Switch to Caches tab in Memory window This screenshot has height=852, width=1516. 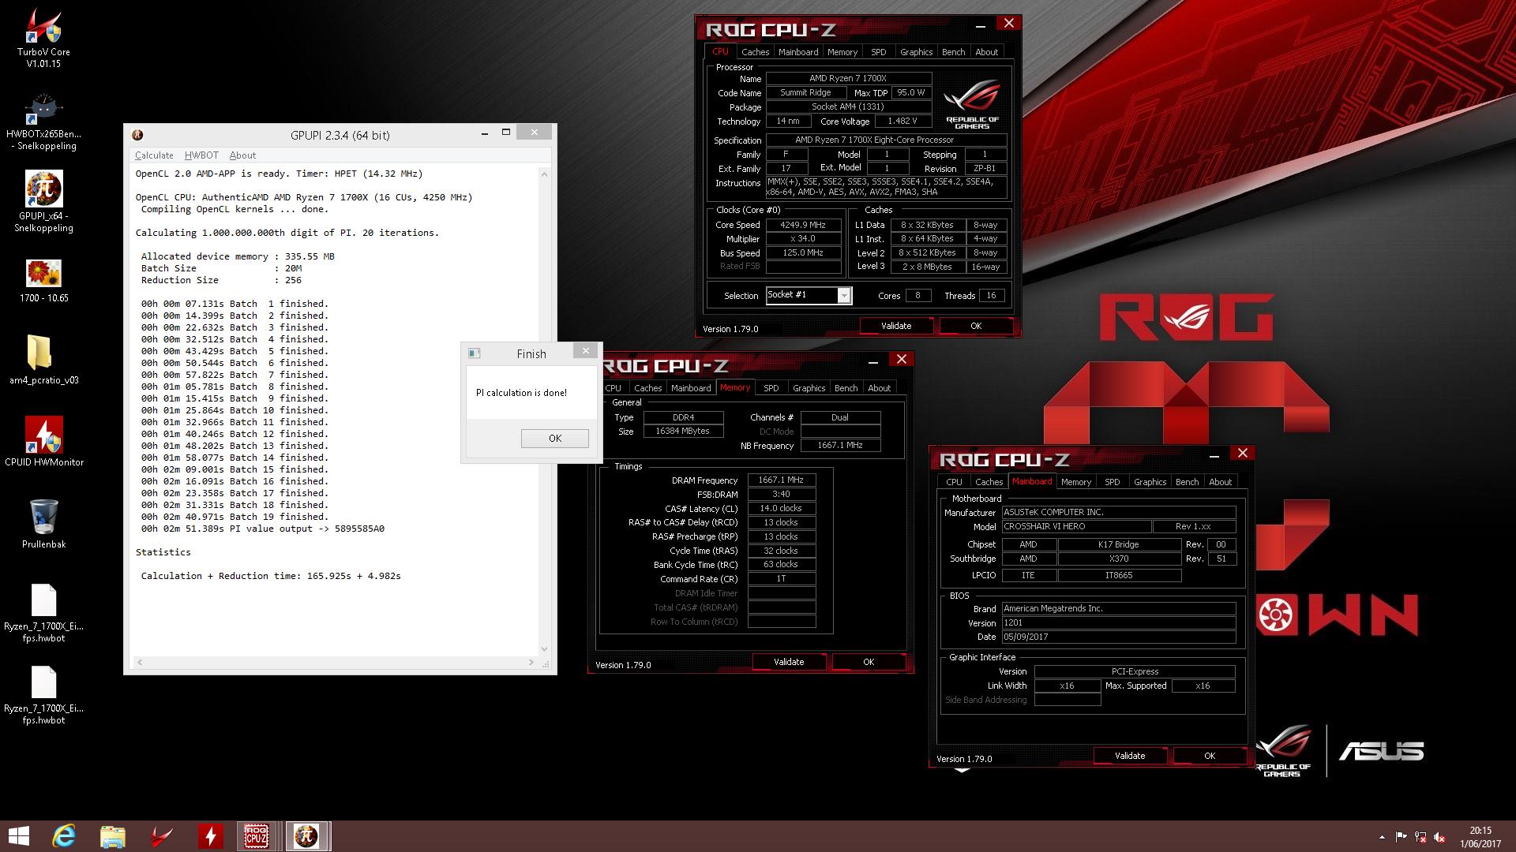point(647,388)
